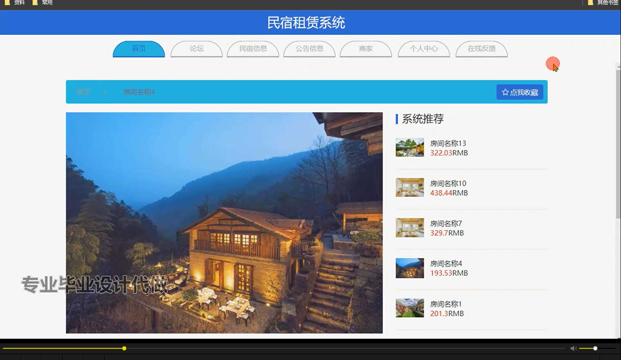Click the 房间名称1 thumbnail image
The image size is (621, 360).
(409, 308)
